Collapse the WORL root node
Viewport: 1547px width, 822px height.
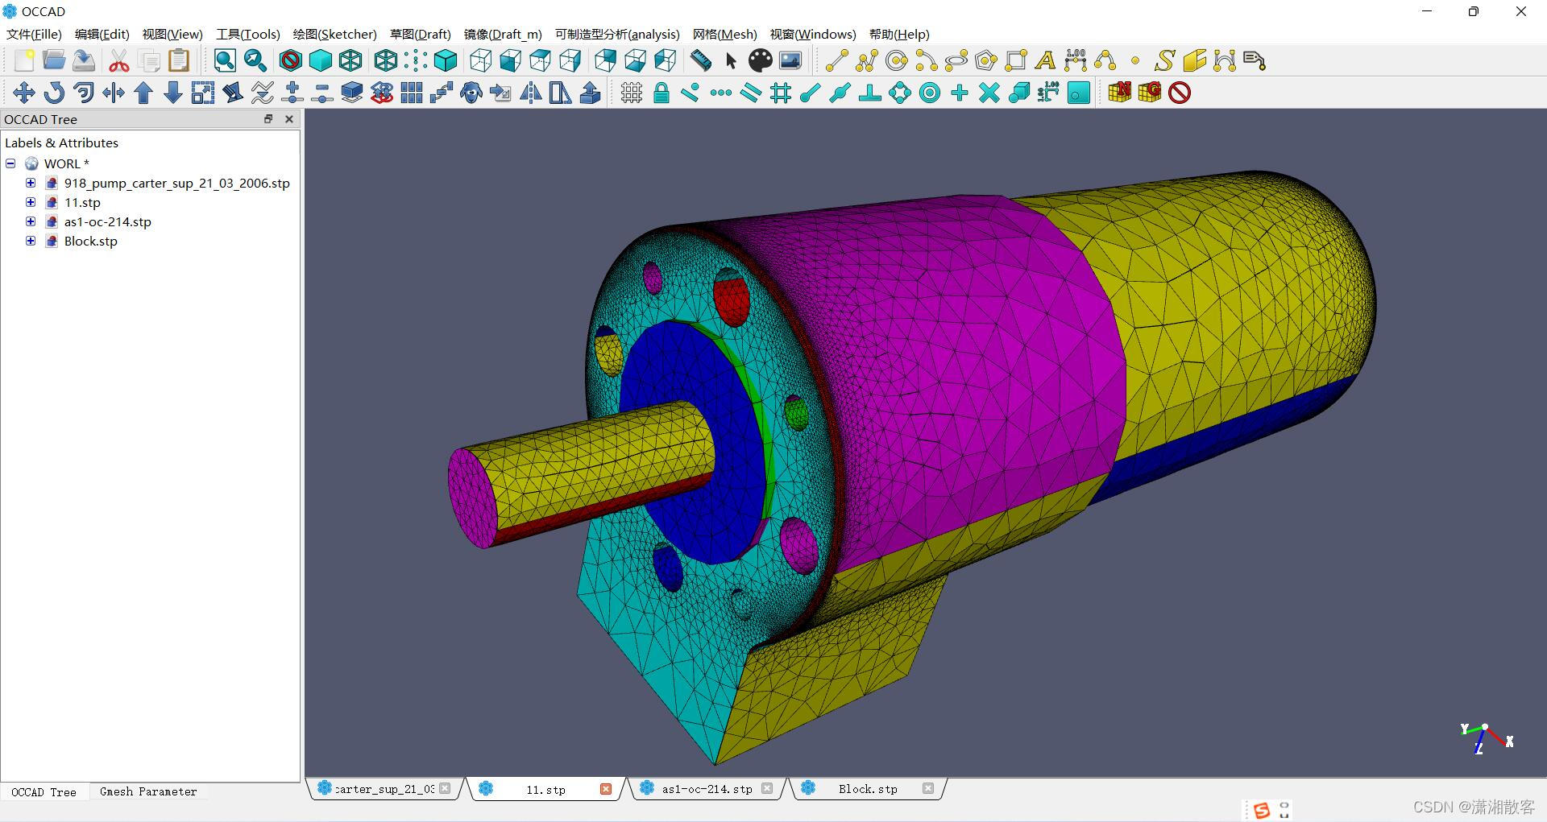[x=10, y=163]
